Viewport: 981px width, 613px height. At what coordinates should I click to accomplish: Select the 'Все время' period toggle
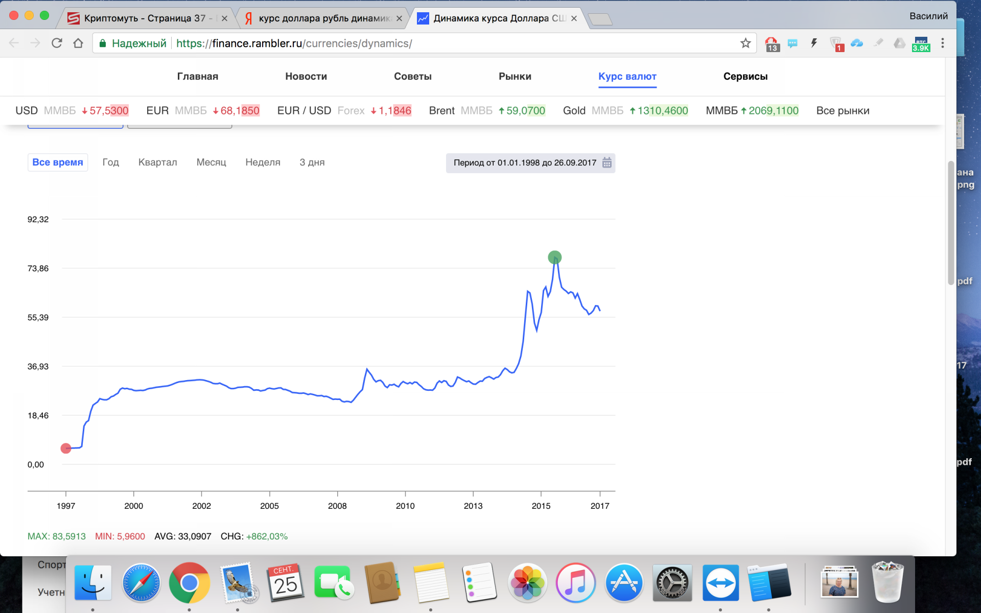click(x=58, y=162)
